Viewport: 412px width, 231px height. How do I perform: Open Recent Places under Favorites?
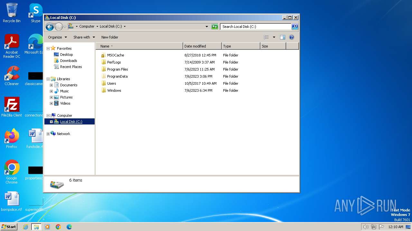(x=71, y=67)
